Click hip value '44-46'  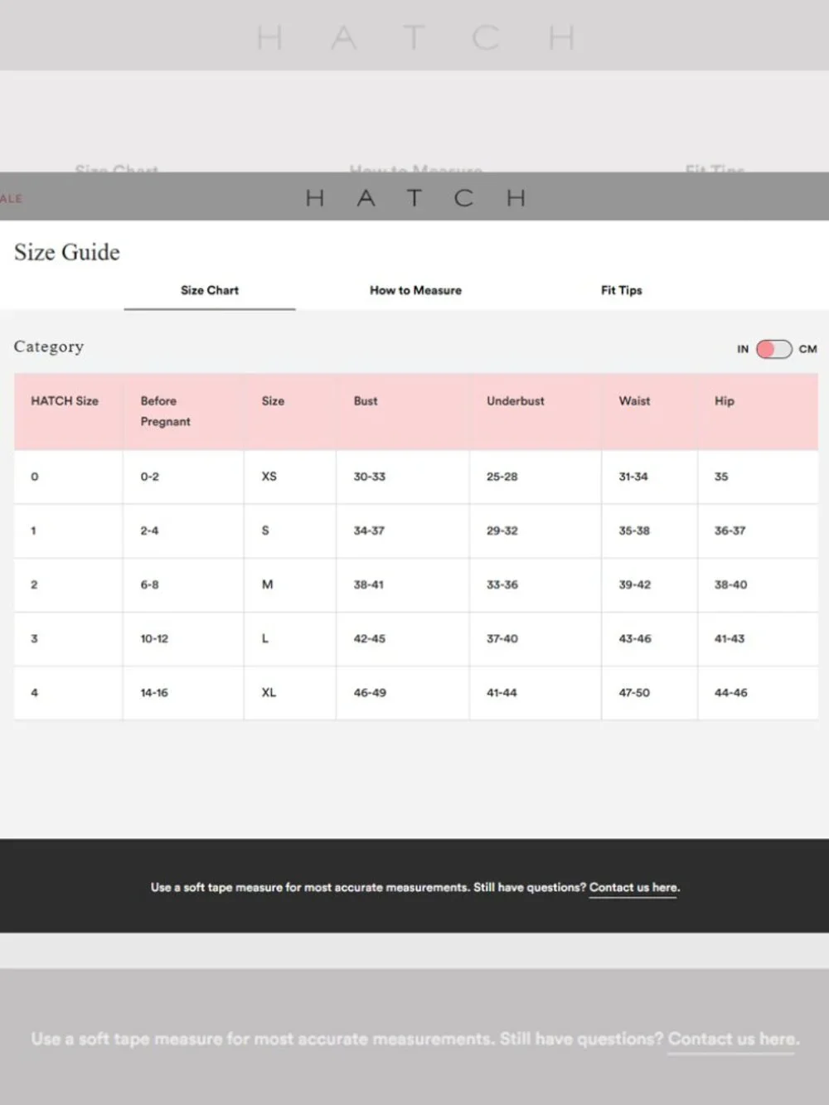[x=730, y=692]
